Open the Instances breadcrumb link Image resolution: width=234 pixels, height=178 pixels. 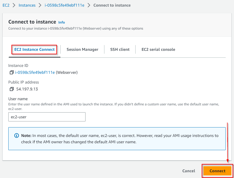[27, 5]
